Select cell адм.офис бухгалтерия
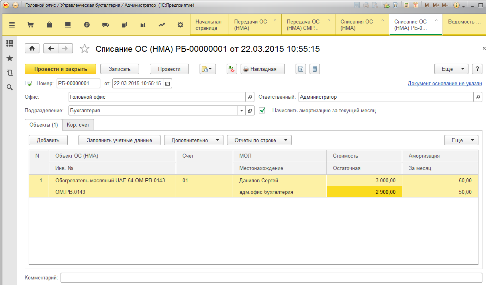The image size is (486, 285). pos(280,192)
